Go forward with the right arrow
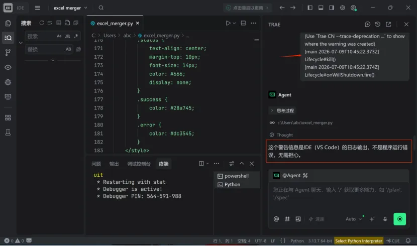The width and height of the screenshot is (417, 246). click(x=293, y=8)
